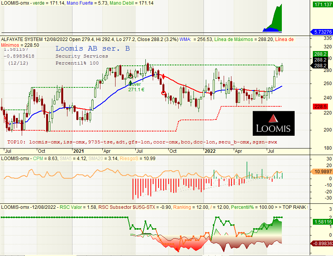Click 'coor-omx' in the TOP10 list

(166, 142)
